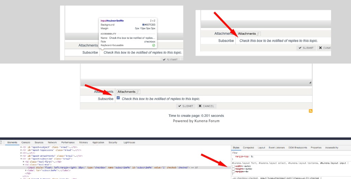Click the Submit button below Subscribe checkbox
Viewport: 351px width, 179px height.
(185, 106)
